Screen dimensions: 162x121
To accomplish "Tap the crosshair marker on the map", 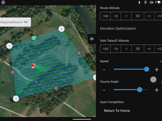I will 82,61.
